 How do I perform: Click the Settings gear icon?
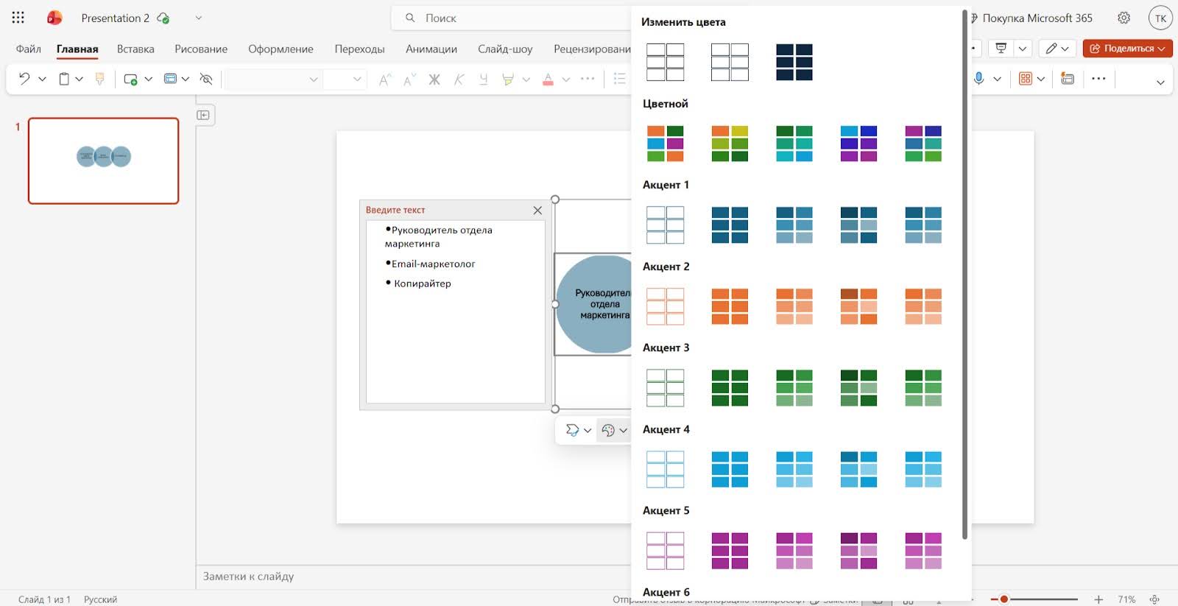(1124, 18)
